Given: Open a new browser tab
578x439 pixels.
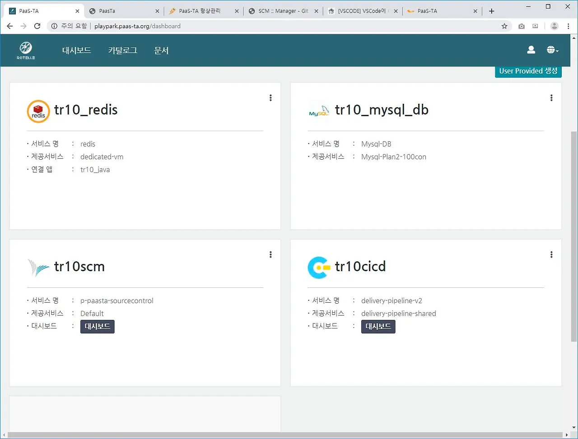Looking at the screenshot, I should point(492,11).
